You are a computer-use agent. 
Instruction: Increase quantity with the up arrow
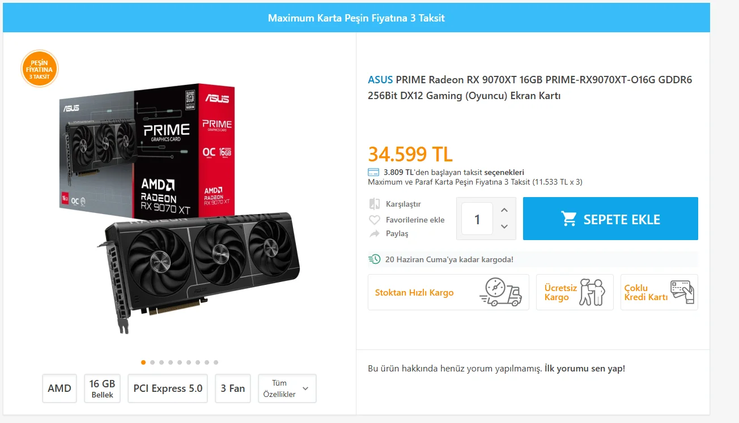pyautogui.click(x=504, y=210)
